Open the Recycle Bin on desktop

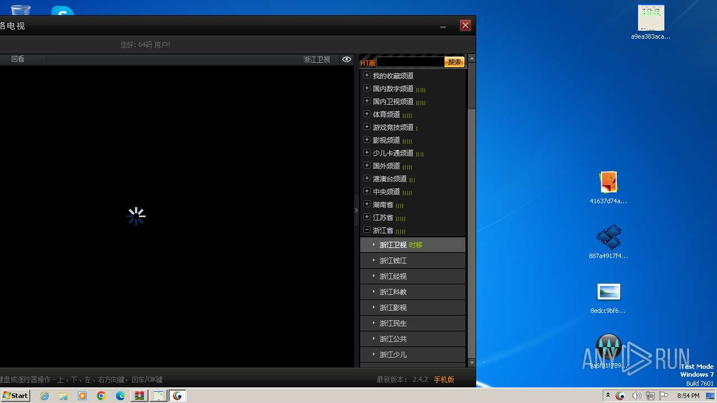pos(21,10)
